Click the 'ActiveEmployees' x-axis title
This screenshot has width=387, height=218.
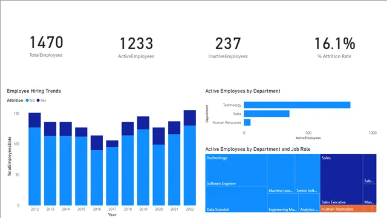point(308,138)
